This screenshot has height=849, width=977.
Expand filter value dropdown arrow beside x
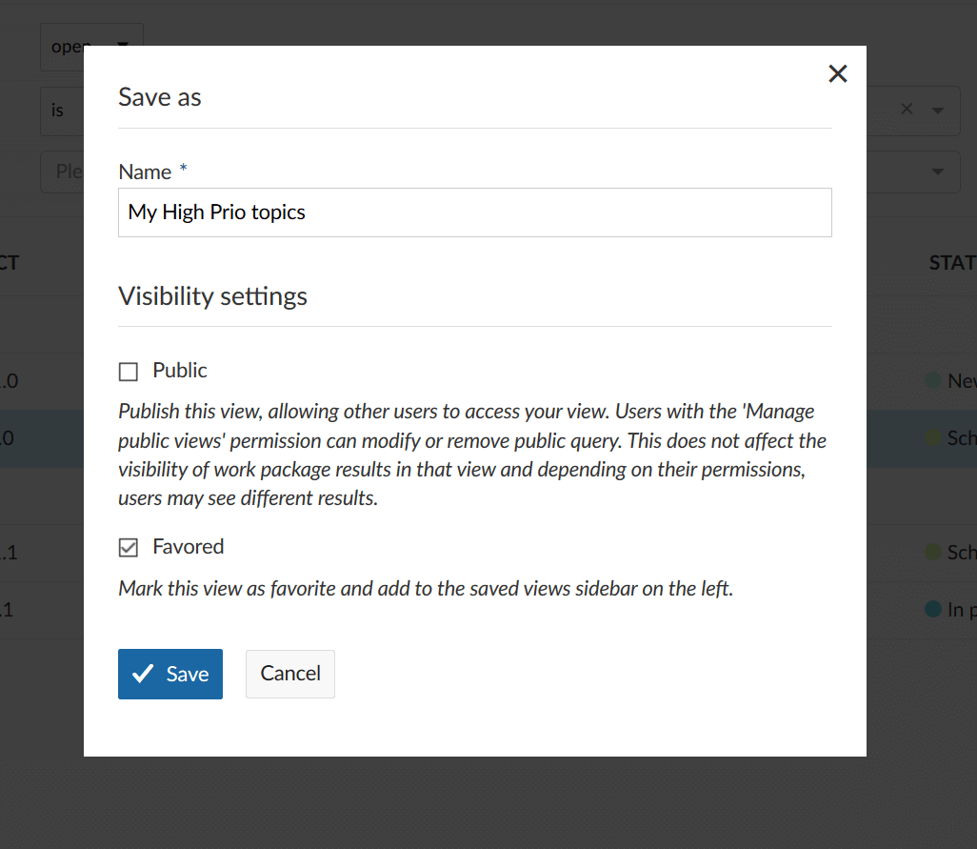938,111
